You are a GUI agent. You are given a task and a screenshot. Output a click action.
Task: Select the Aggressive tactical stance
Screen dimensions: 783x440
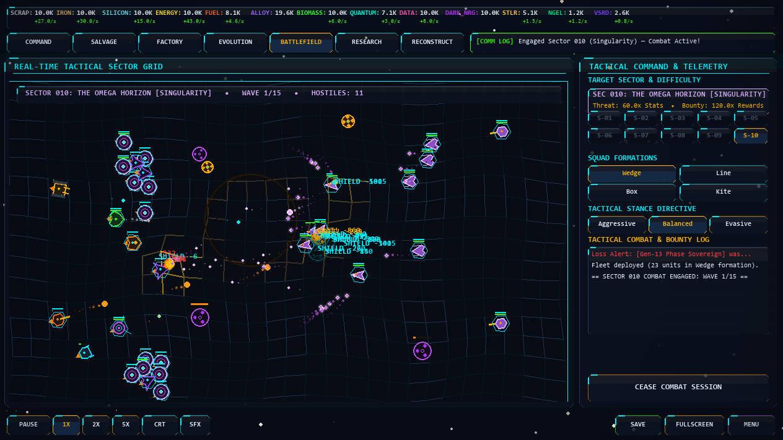point(616,224)
